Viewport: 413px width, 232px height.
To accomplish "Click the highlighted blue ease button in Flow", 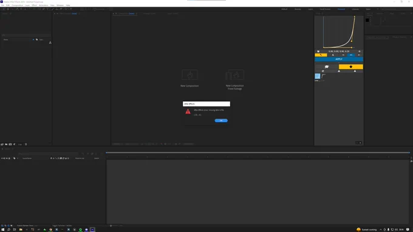I will point(351,55).
